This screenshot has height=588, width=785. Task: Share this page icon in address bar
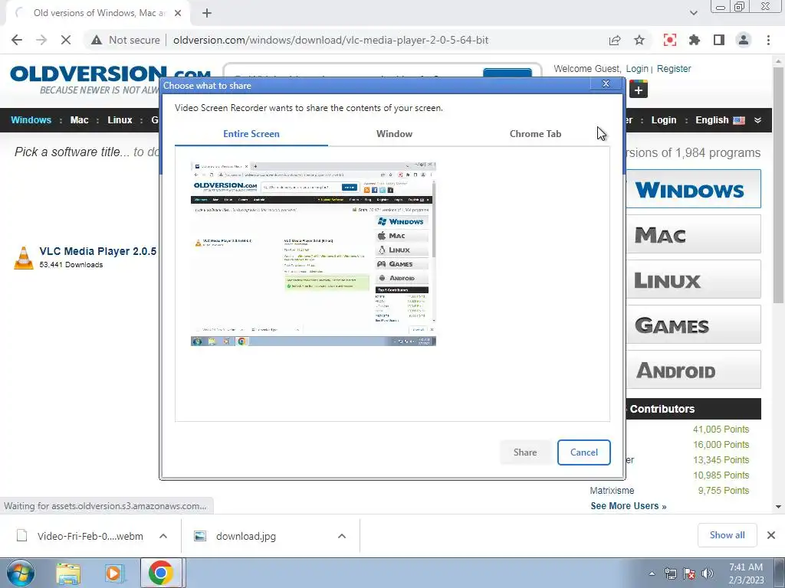pos(615,40)
